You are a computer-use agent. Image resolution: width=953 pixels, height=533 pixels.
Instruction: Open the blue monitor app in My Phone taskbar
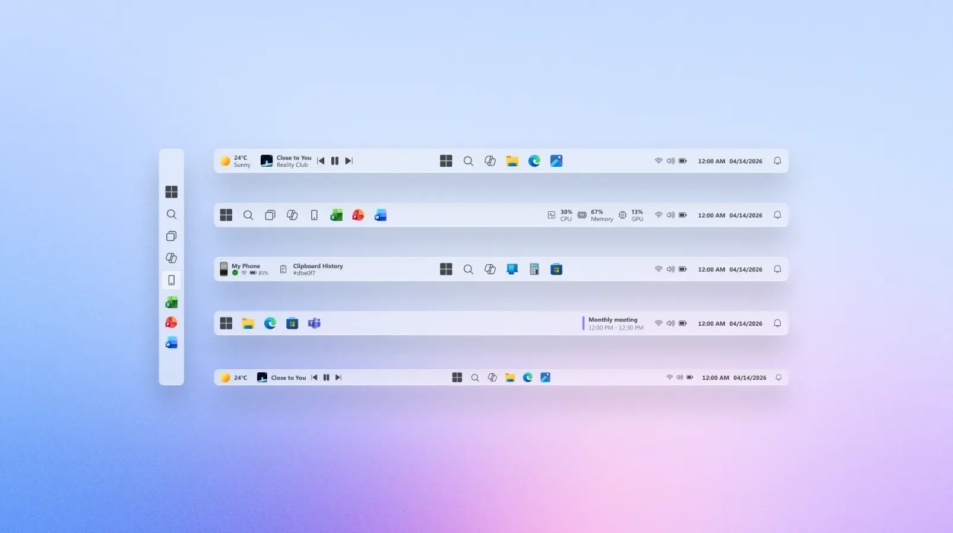pos(512,269)
